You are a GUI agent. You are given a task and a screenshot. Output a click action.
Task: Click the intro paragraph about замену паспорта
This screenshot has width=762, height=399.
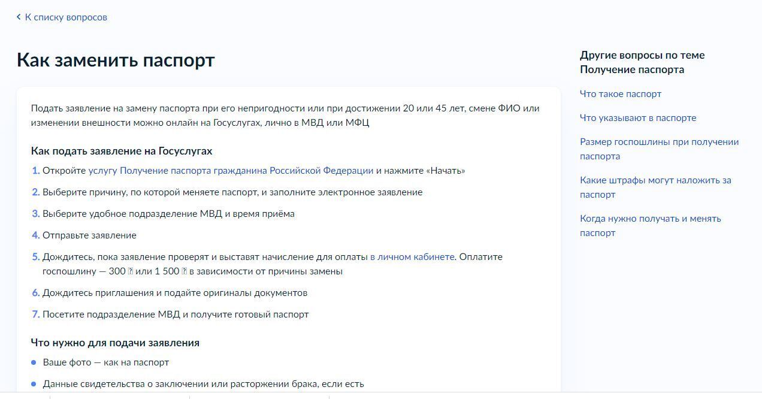click(x=285, y=116)
